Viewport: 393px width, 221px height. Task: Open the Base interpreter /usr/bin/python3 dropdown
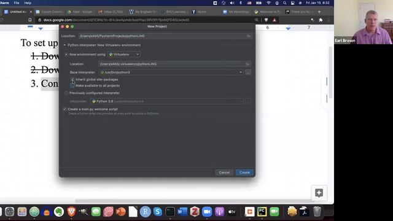pos(171,72)
